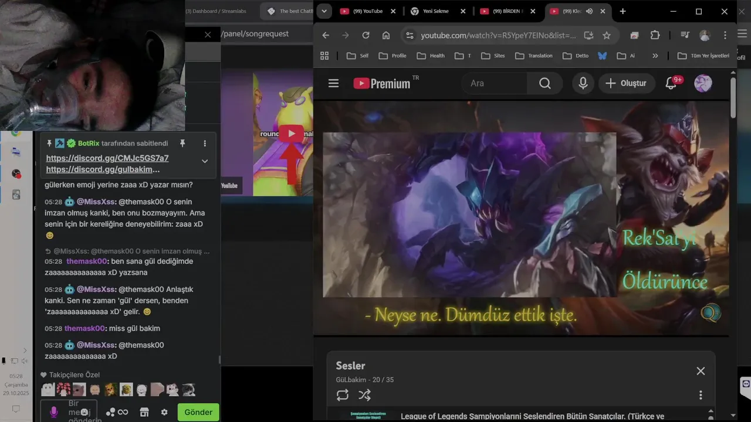Open the chat shop storefront icon
The width and height of the screenshot is (751, 422).
pyautogui.click(x=144, y=412)
